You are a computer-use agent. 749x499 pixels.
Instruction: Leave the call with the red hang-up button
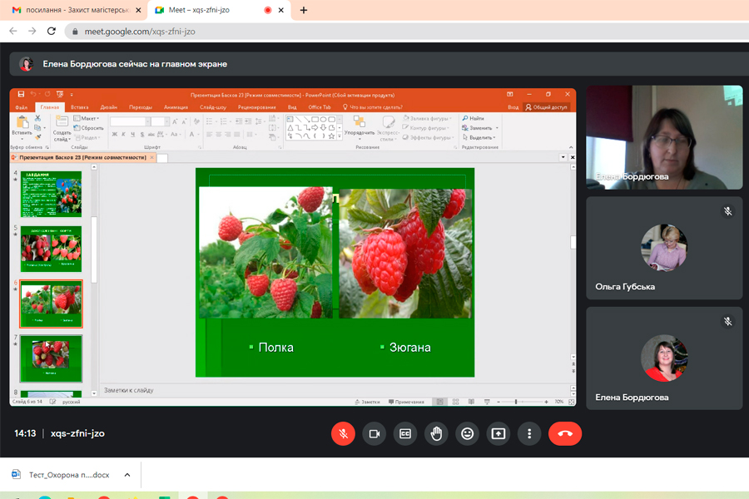click(565, 433)
